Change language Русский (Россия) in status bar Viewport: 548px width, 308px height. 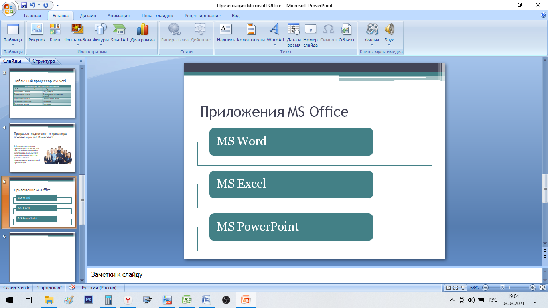click(99, 288)
